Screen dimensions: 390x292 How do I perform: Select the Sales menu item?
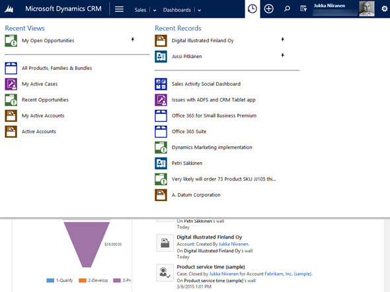click(140, 10)
